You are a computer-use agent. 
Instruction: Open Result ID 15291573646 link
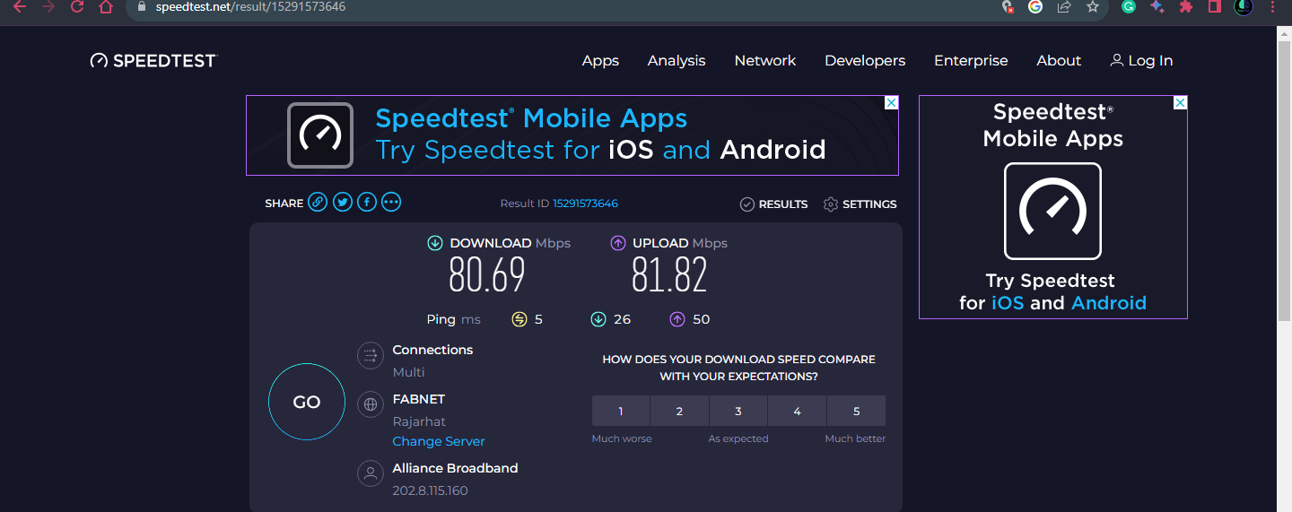[585, 204]
